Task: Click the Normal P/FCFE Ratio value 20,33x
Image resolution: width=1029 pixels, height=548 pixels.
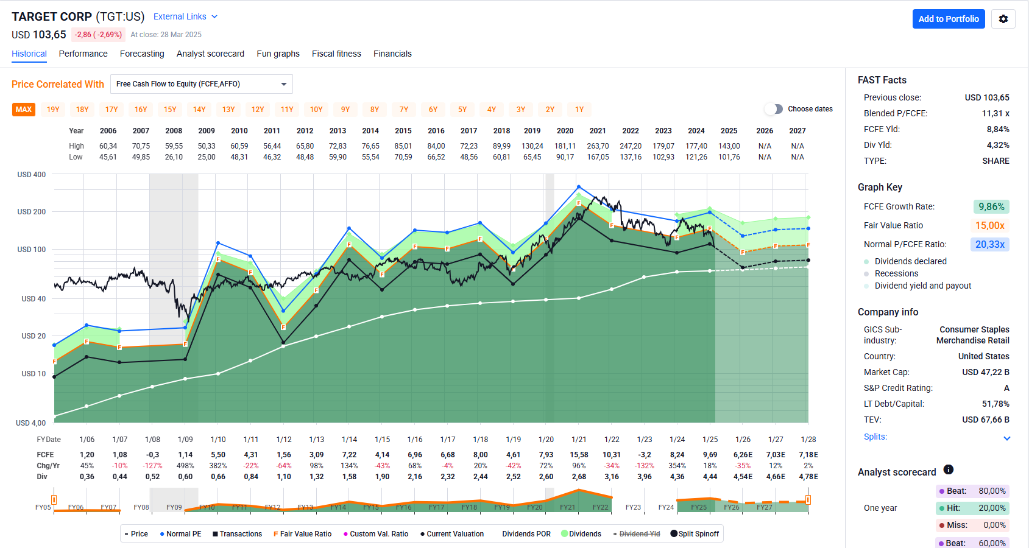Action: click(989, 244)
